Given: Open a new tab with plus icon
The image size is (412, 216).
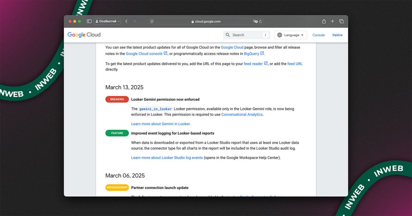Looking at the screenshot, I should [x=333, y=21].
